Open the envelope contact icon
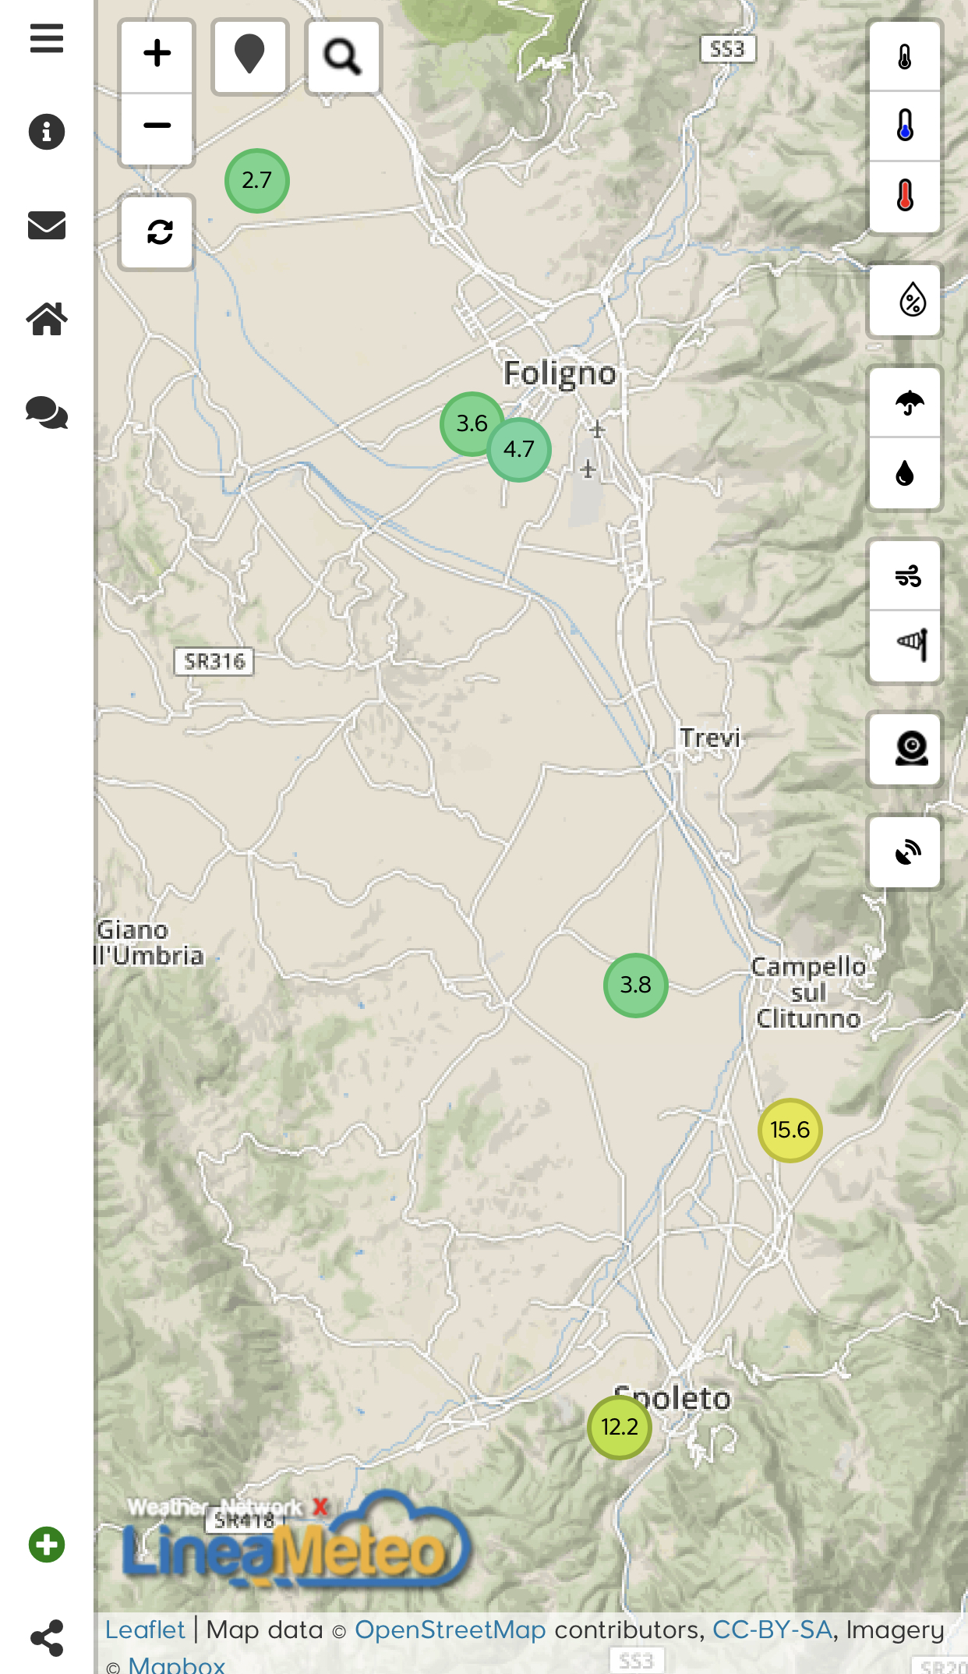 [x=47, y=225]
